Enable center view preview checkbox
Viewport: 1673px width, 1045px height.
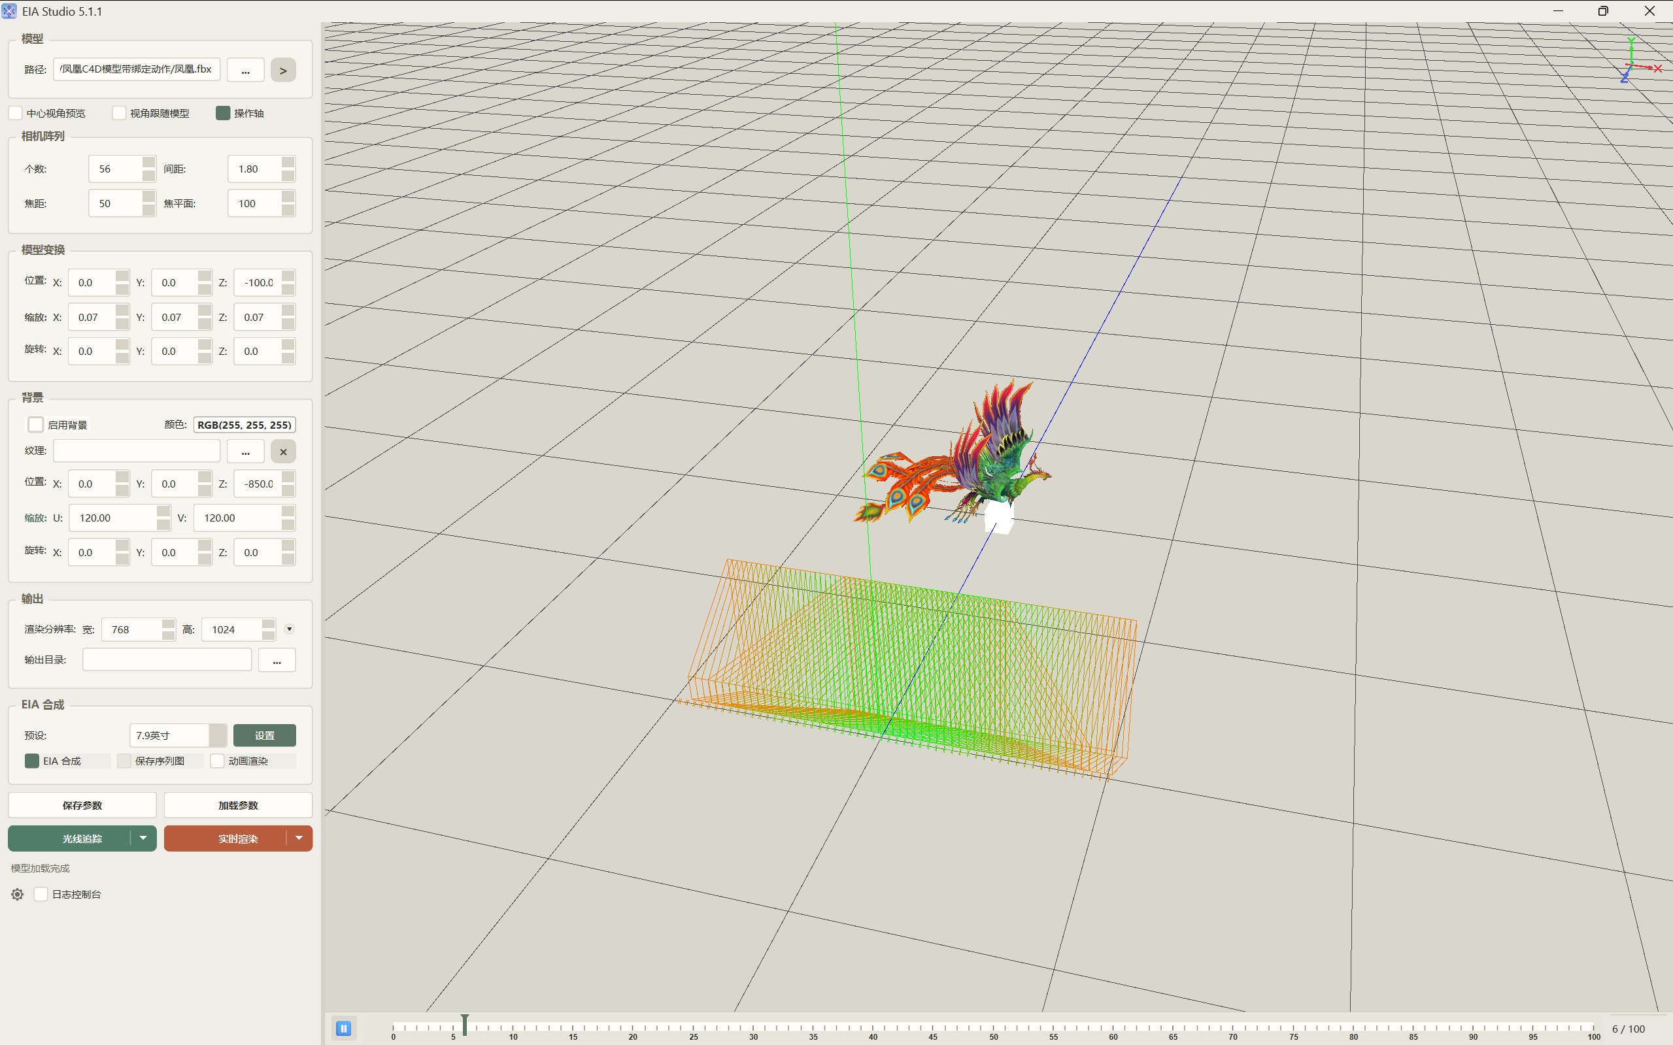16,112
